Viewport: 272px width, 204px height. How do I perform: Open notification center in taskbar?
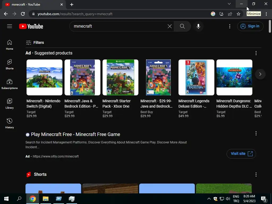click(264, 199)
